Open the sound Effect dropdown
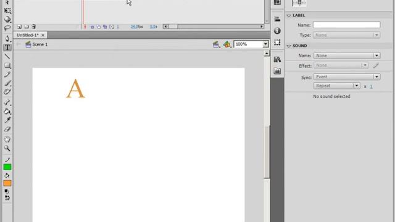The width and height of the screenshot is (395, 222). coord(341,65)
